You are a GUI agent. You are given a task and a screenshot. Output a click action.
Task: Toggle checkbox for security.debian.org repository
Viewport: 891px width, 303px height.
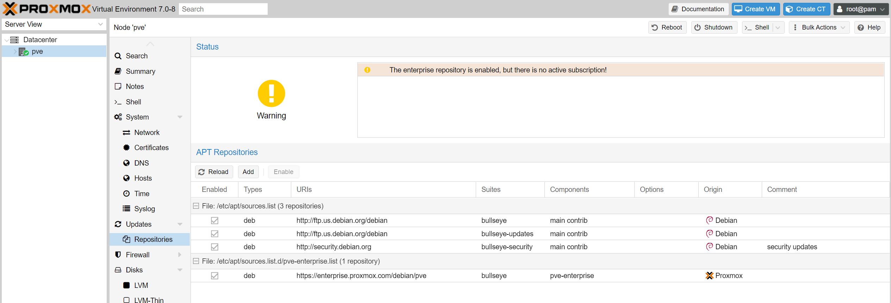214,247
